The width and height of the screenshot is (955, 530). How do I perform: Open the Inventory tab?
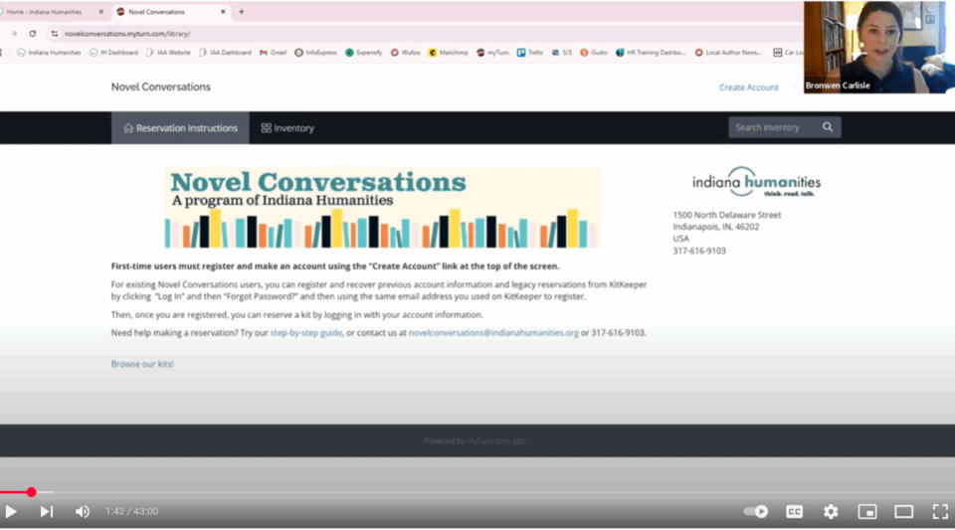pyautogui.click(x=287, y=128)
